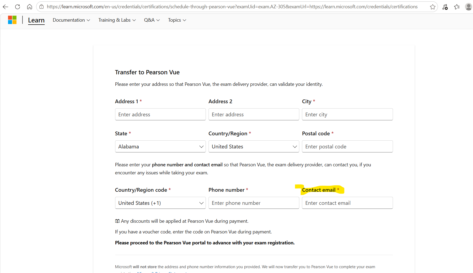Reload the page with refresh icon
Screen dimensions: 473x273
(x=17, y=7)
